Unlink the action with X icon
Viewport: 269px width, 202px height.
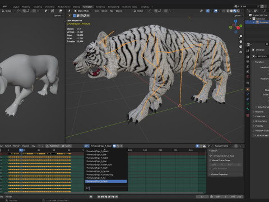[122, 146]
